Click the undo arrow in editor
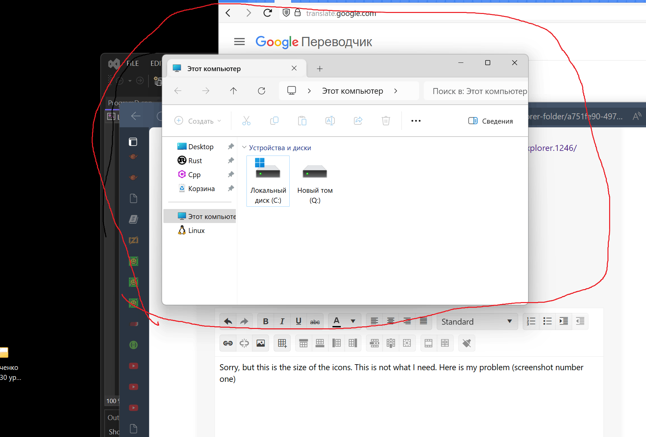646x437 pixels. 228,321
